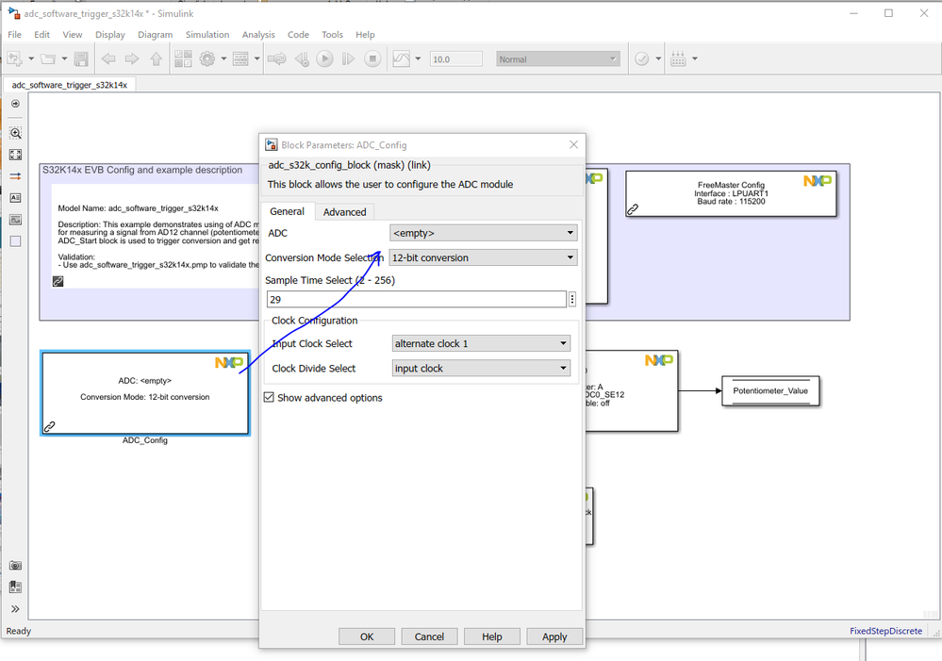Click the viewmarks icon in left palette

click(16, 587)
